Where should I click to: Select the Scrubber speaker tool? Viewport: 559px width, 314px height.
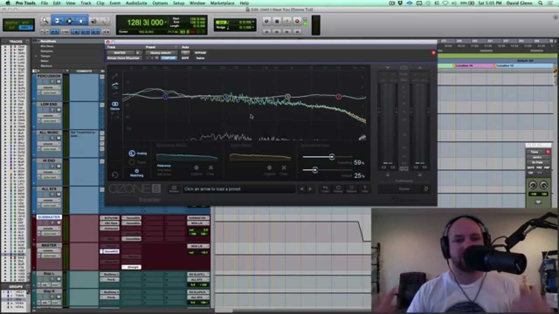pos(93,20)
